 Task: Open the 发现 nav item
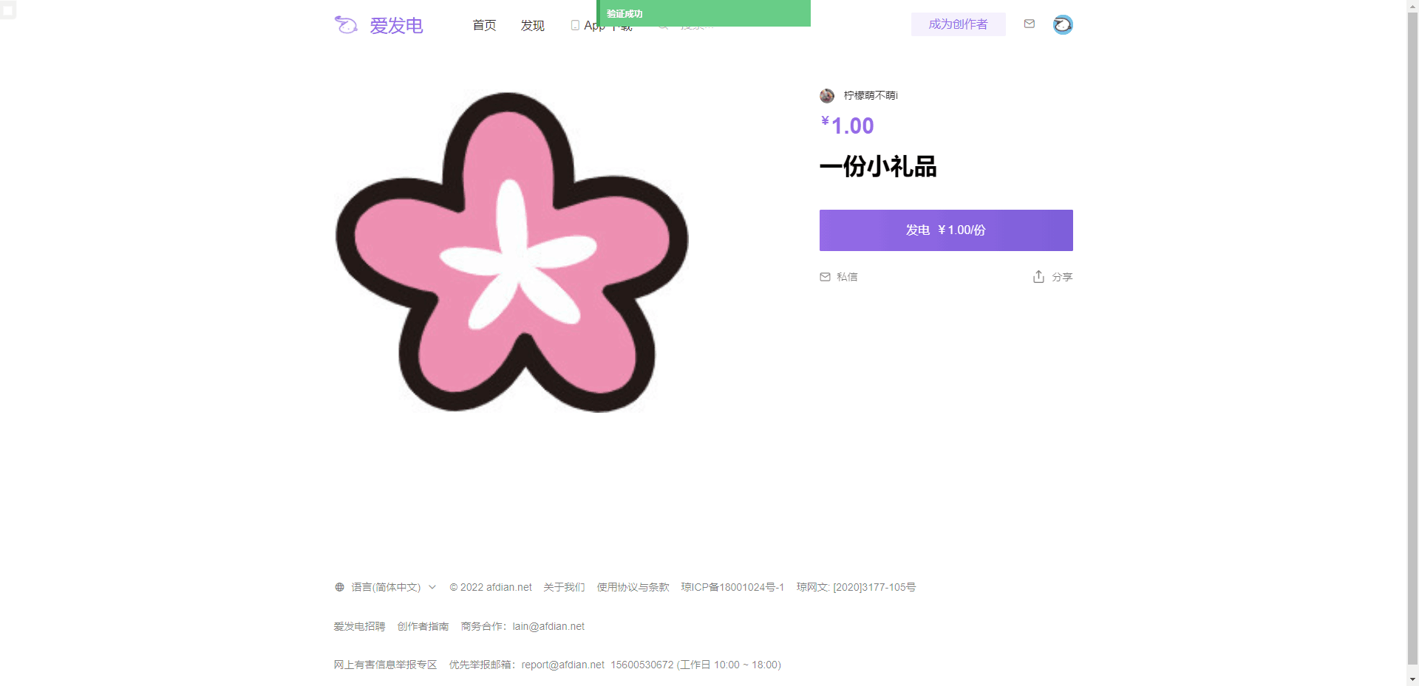[x=532, y=26]
